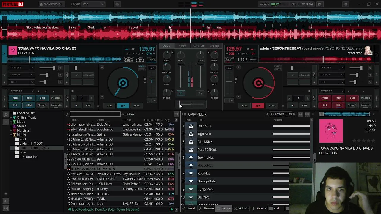Open sampler grid view icon

click(x=307, y=114)
